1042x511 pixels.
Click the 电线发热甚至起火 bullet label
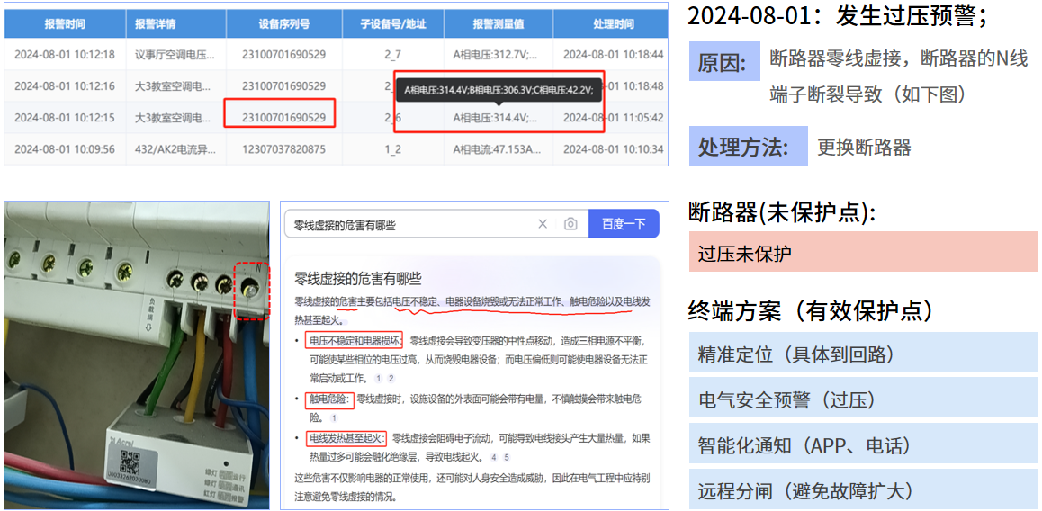(x=346, y=438)
